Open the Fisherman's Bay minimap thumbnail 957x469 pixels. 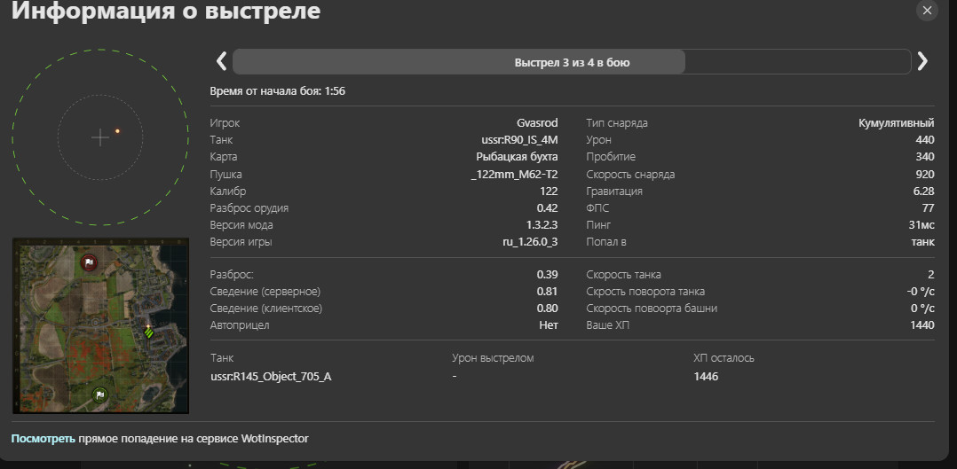click(100, 326)
